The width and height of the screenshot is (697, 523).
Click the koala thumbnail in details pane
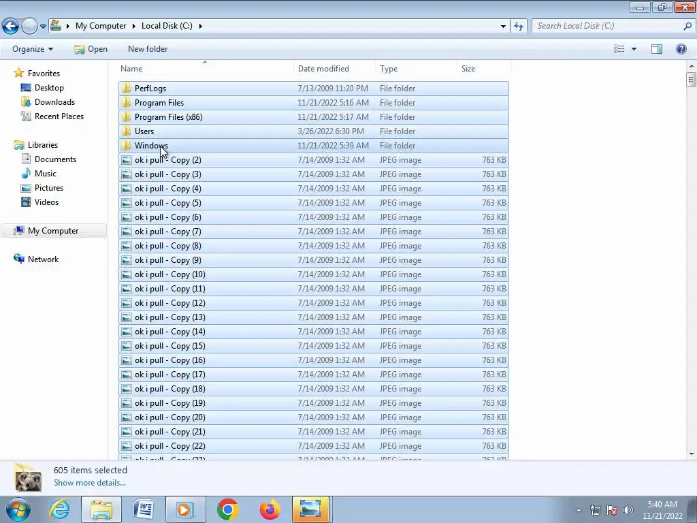27,479
